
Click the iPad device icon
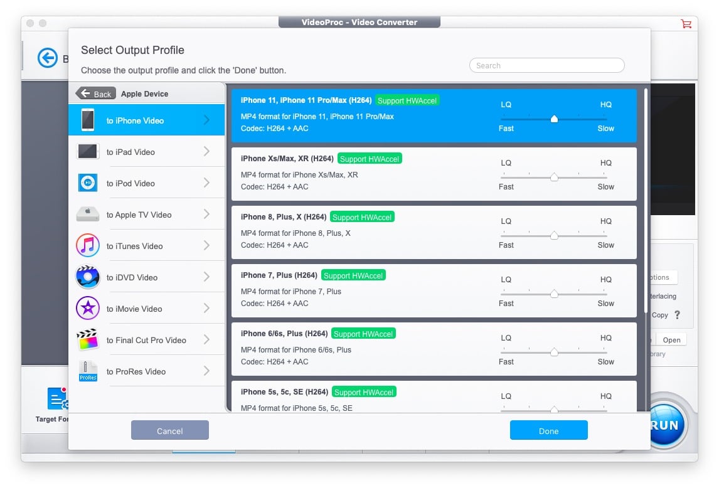pos(88,151)
